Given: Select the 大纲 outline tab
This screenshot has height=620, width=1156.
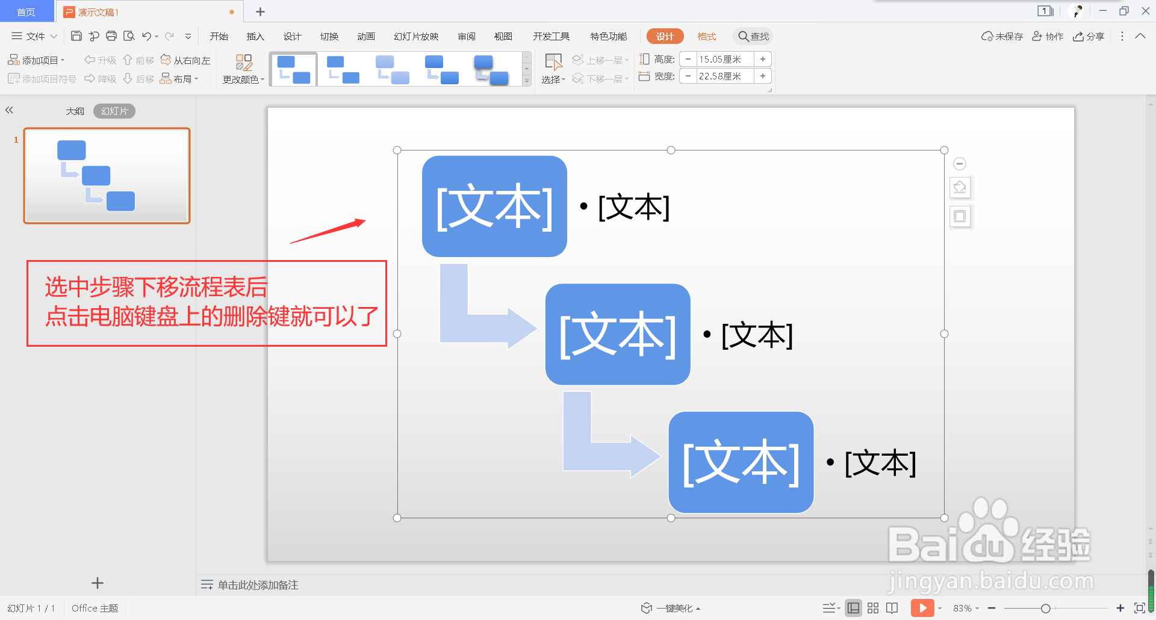Looking at the screenshot, I should (x=75, y=110).
